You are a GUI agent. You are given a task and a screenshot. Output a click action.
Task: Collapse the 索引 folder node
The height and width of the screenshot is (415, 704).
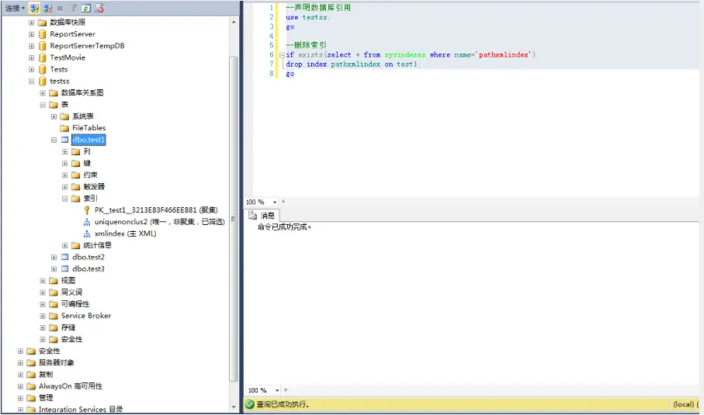point(64,199)
